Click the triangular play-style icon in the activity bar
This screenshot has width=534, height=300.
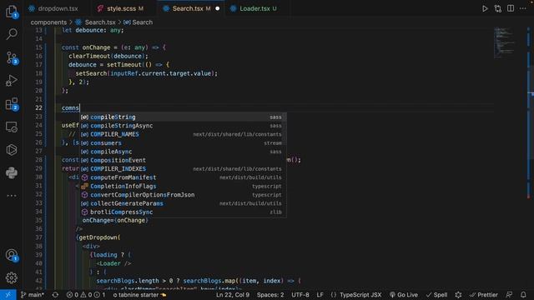(12, 150)
